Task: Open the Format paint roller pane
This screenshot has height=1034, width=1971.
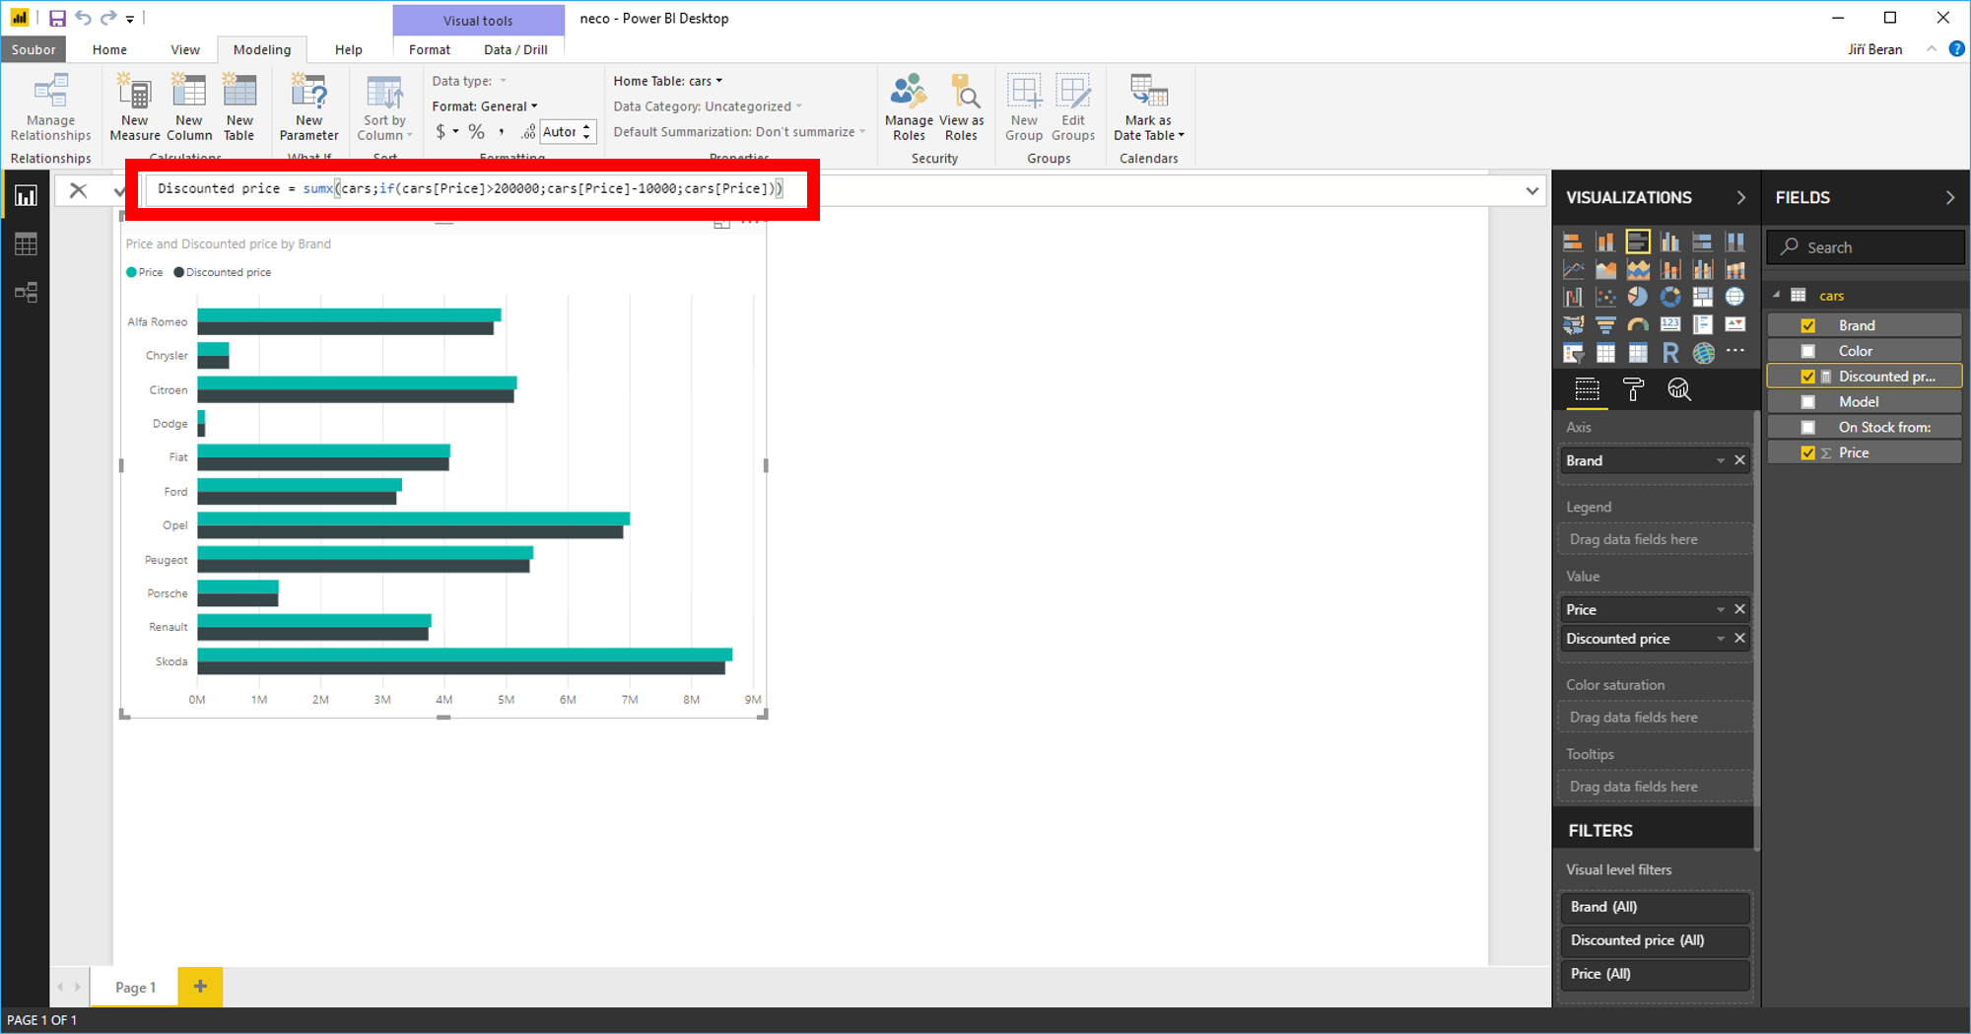Action: point(1633,390)
